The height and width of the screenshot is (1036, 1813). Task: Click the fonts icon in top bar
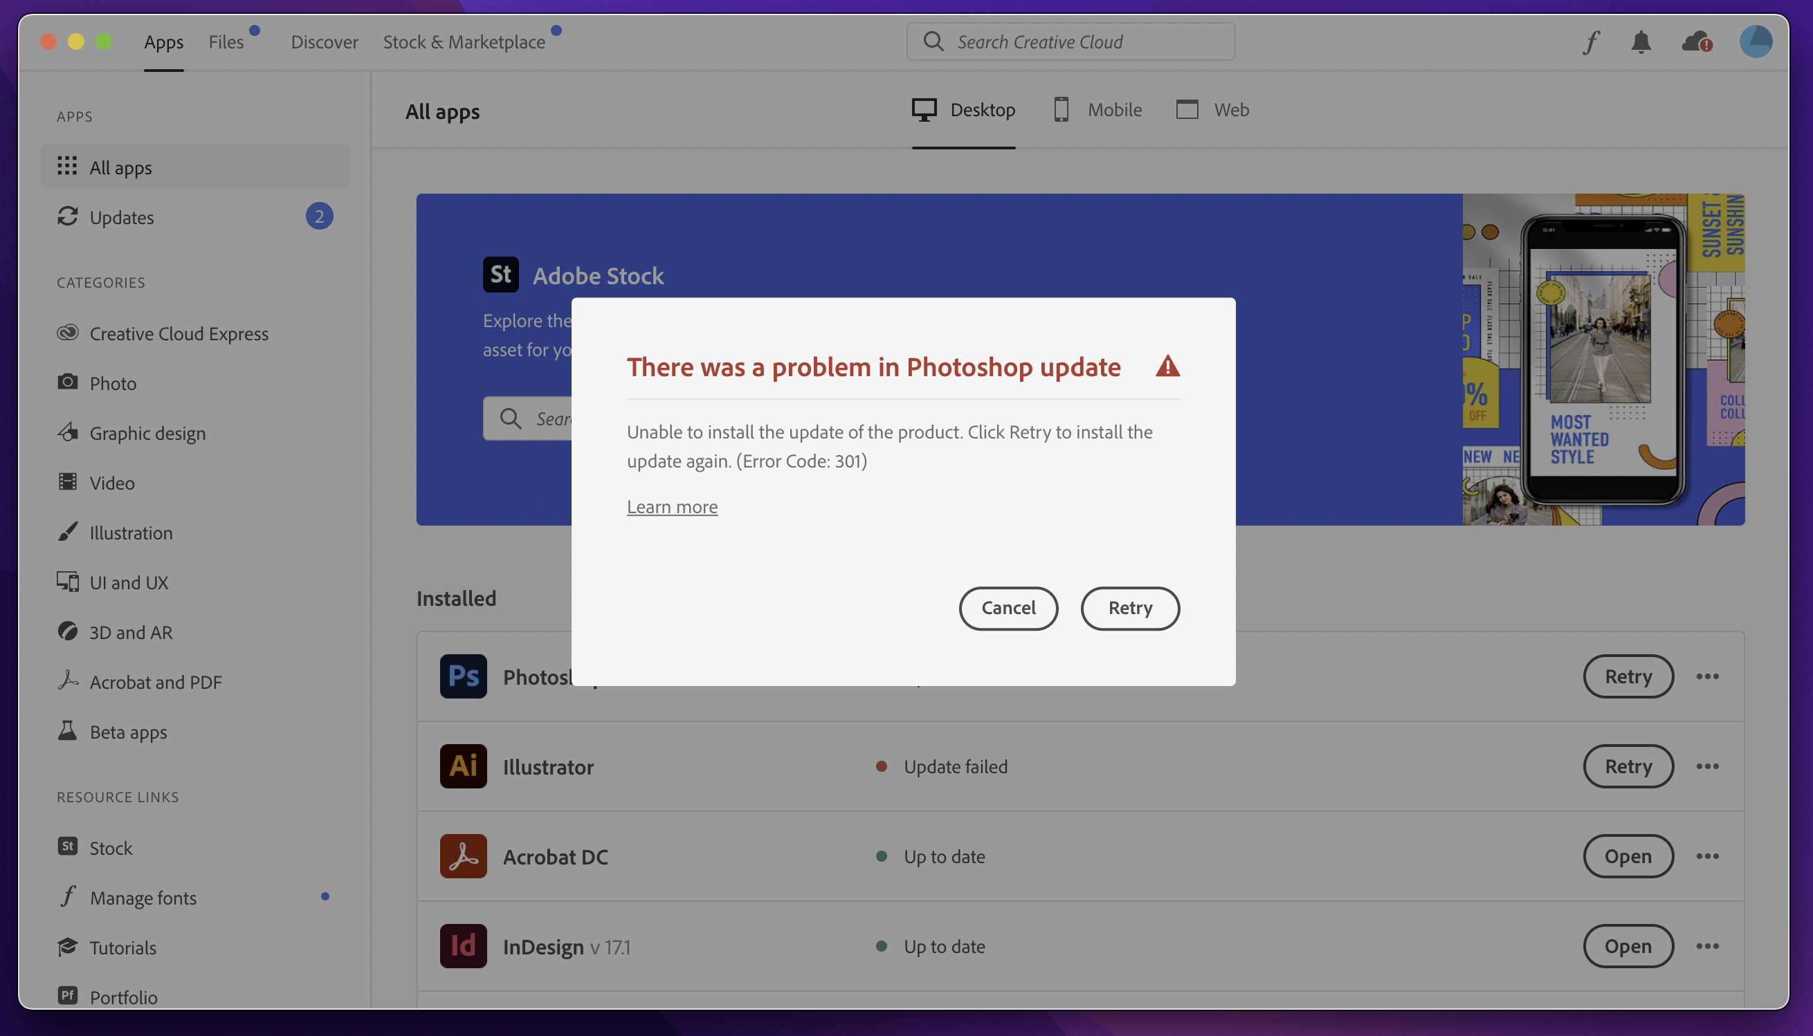click(x=1591, y=42)
